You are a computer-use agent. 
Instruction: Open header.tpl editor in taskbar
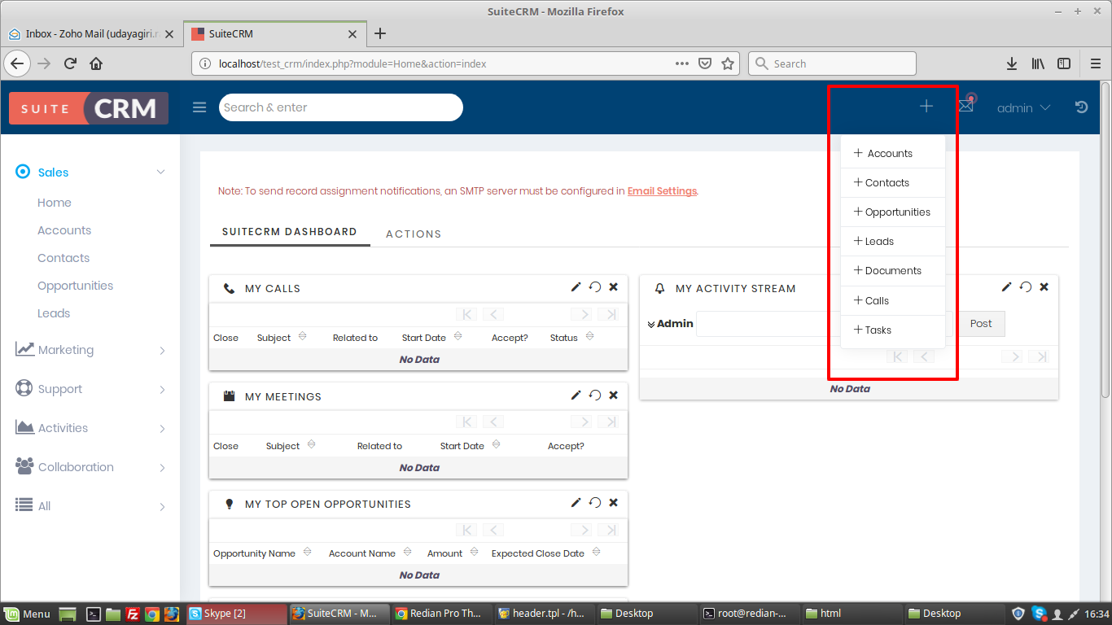[x=544, y=614]
